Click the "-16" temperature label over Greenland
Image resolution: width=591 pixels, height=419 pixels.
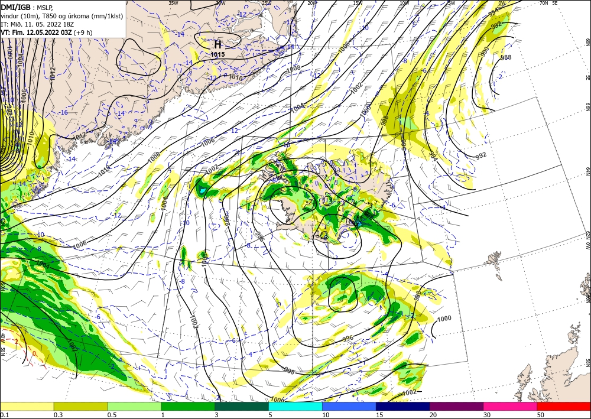point(63,112)
